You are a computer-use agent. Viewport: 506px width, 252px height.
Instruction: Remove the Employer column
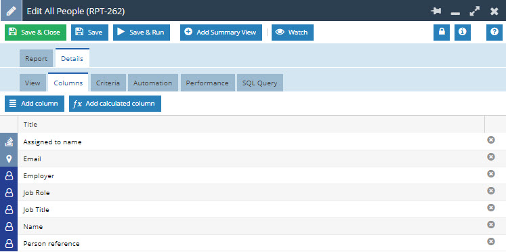[x=491, y=173]
